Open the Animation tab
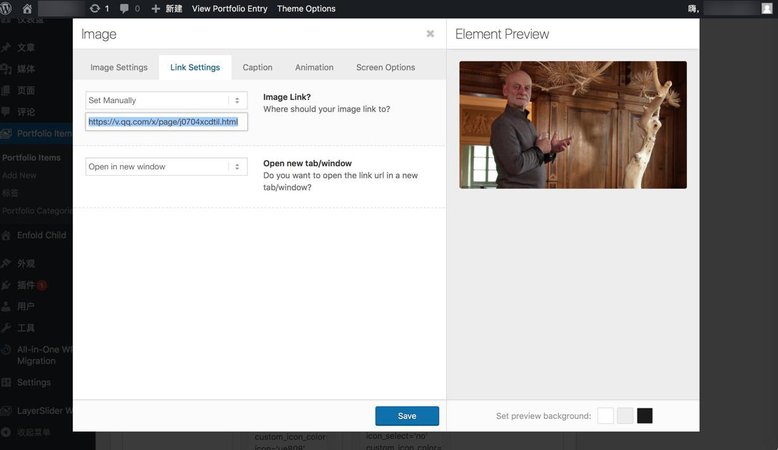Viewport: 778px width, 450px height. (314, 68)
